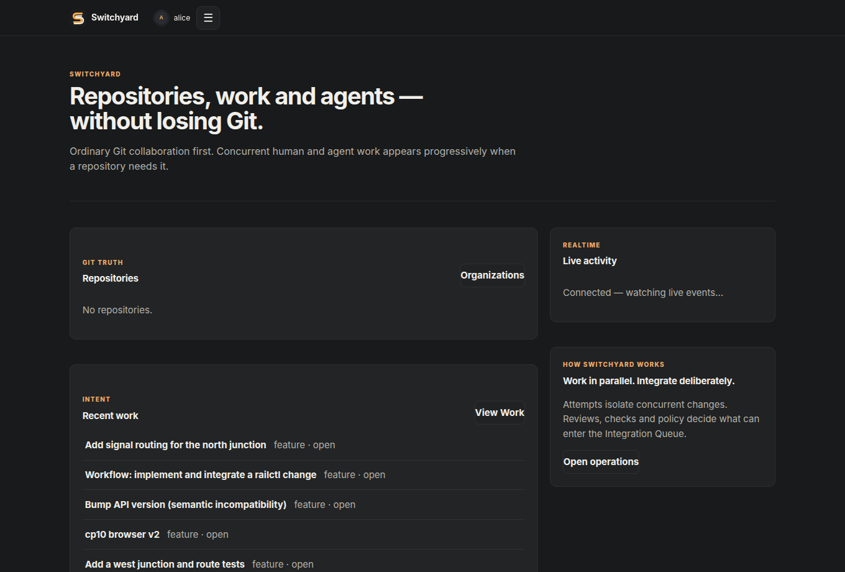Click the Switchyard logo icon
This screenshot has width=845, height=572.
(x=78, y=18)
